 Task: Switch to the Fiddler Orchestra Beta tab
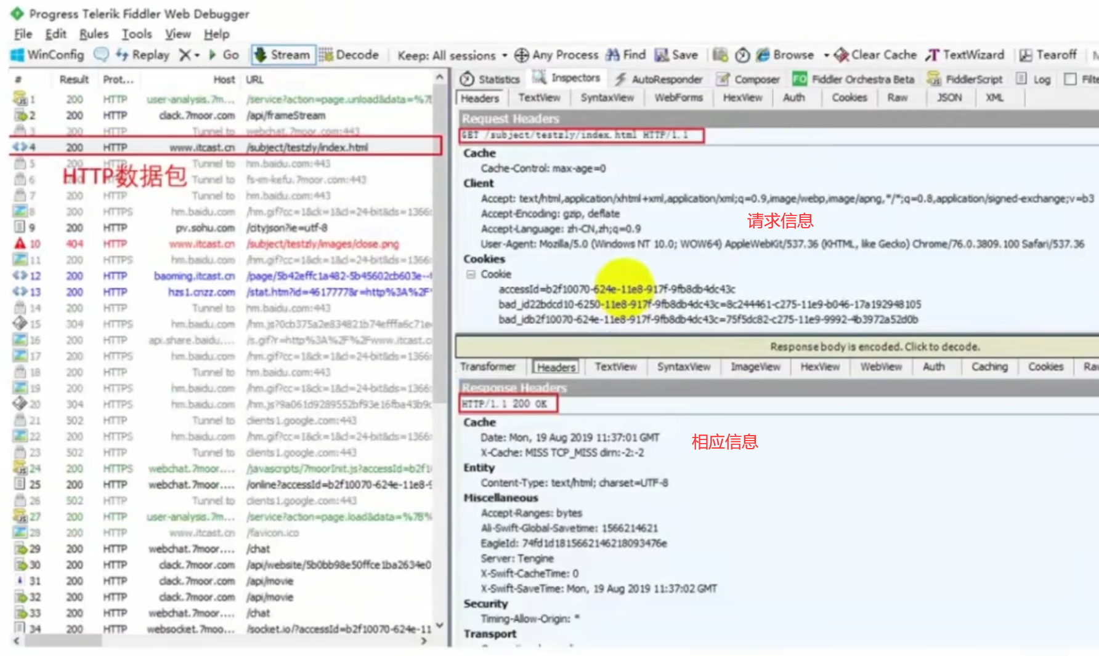(x=853, y=79)
